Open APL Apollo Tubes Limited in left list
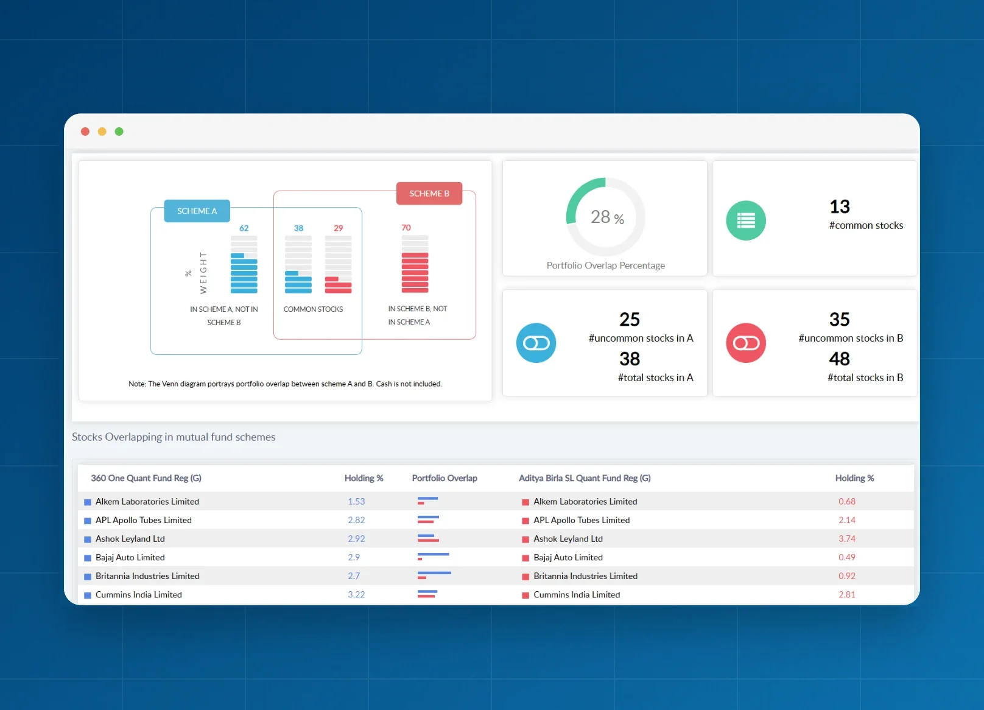 pos(144,520)
